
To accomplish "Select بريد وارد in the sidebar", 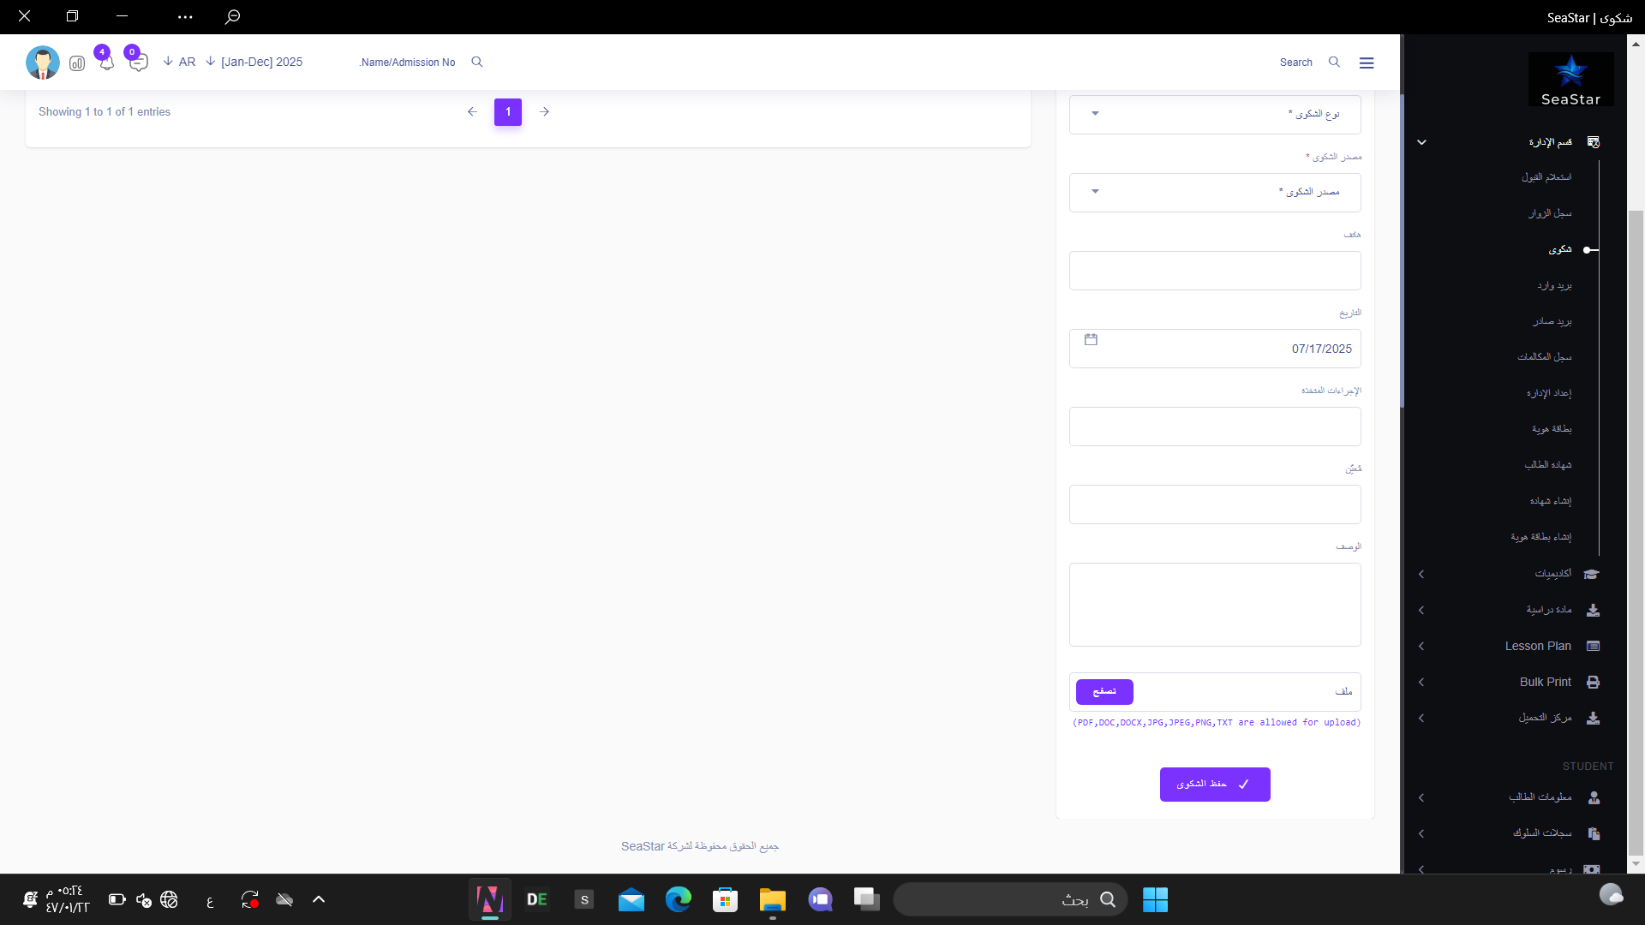I will 1554,285.
